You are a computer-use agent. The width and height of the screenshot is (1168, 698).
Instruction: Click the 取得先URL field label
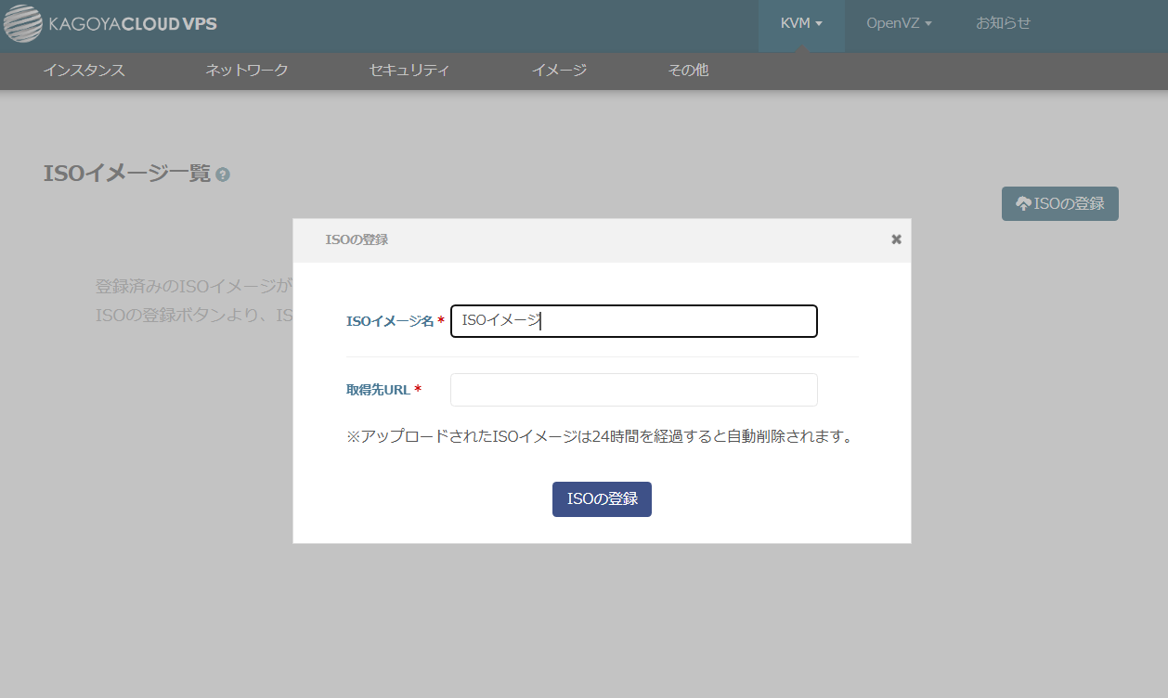(x=378, y=390)
